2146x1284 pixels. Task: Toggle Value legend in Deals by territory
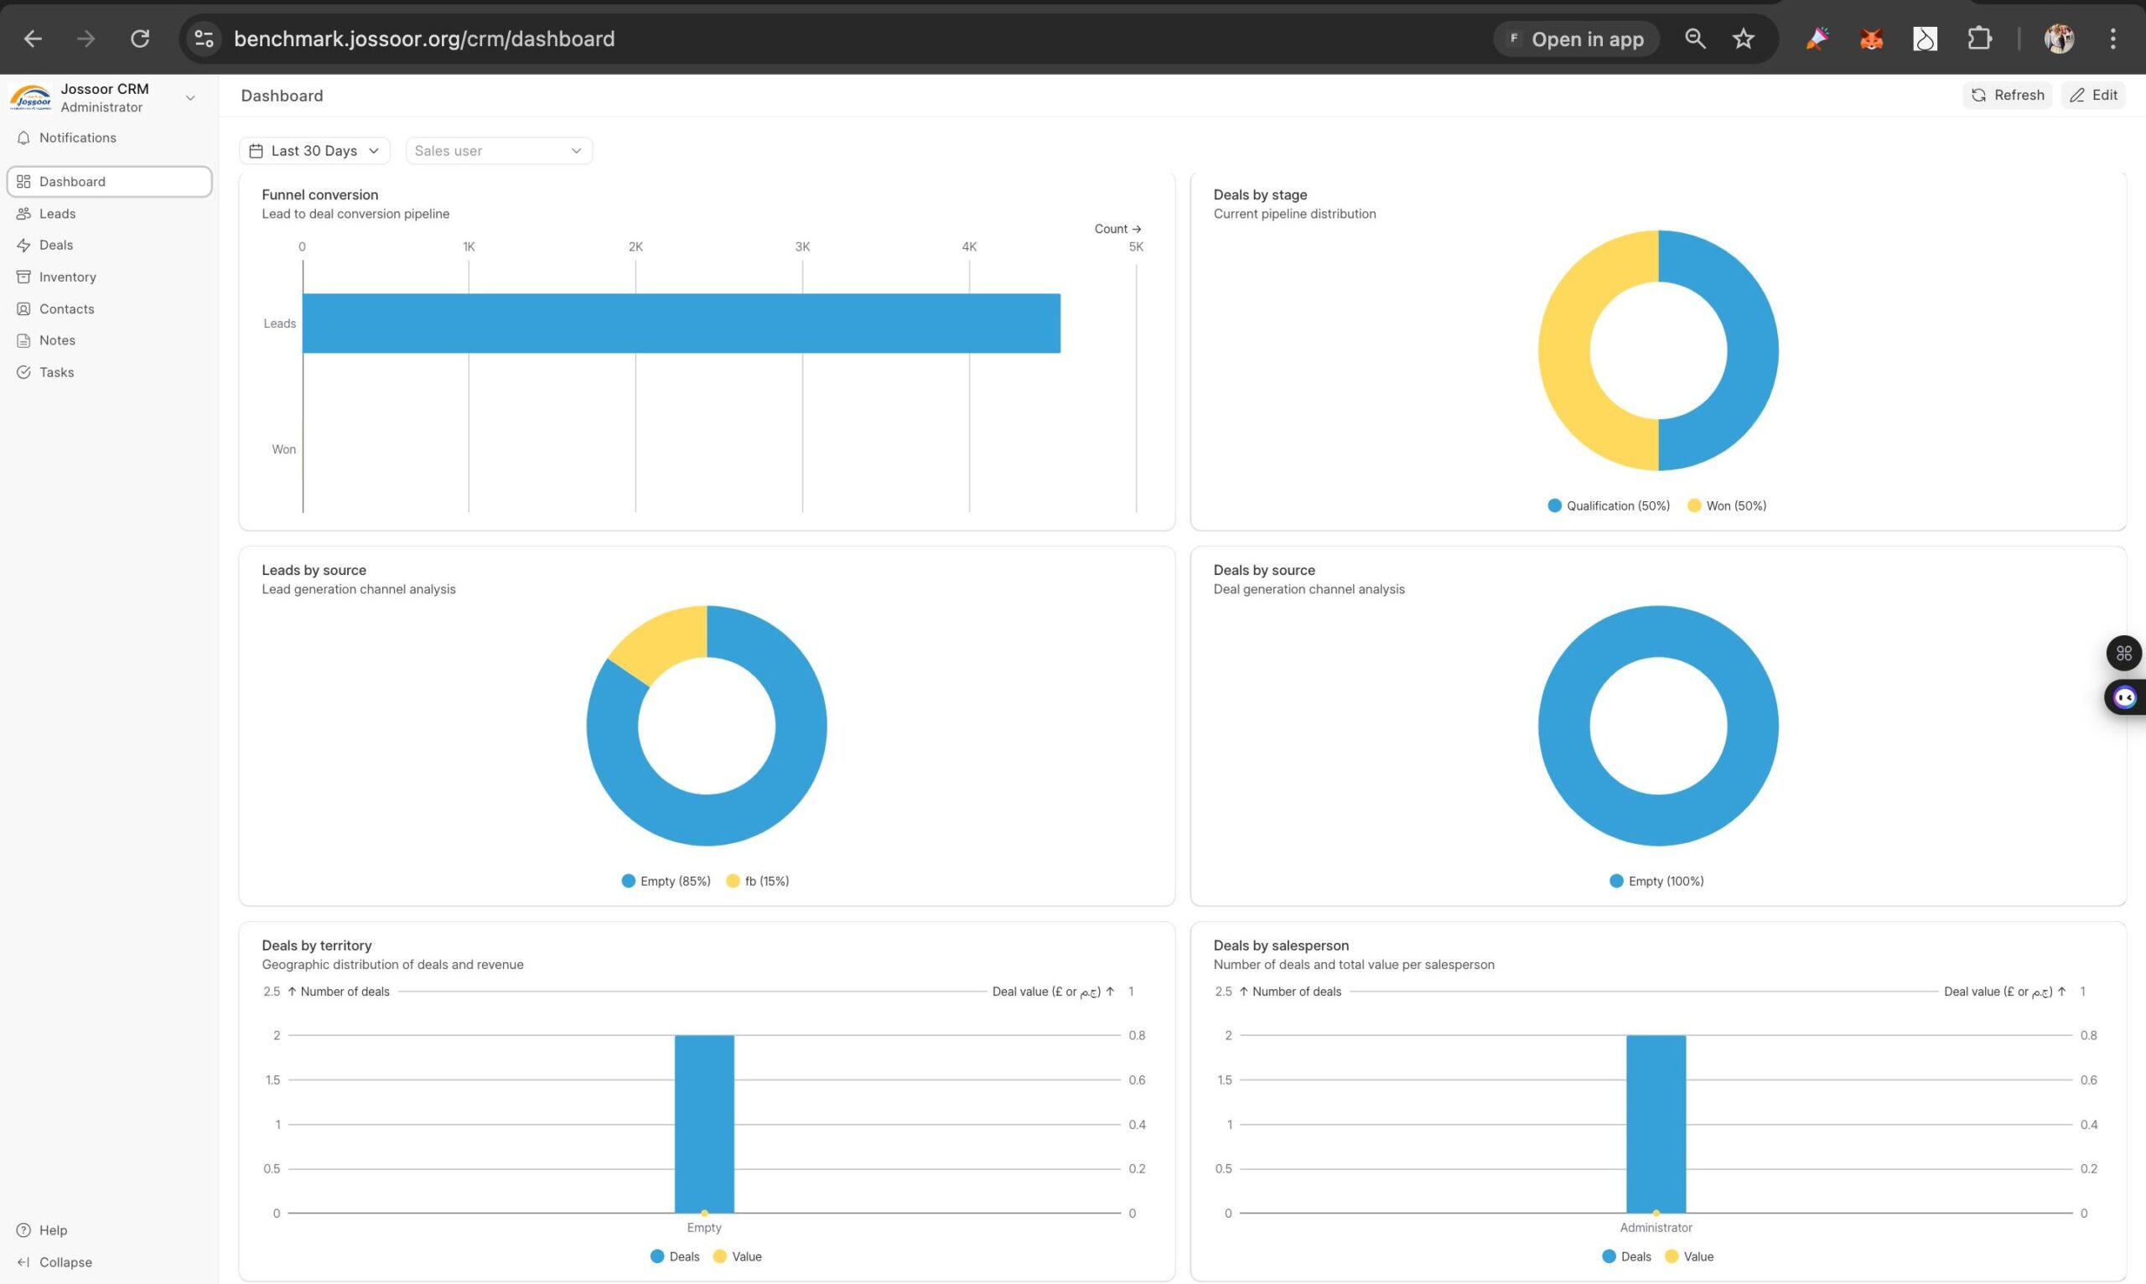[x=737, y=1256]
